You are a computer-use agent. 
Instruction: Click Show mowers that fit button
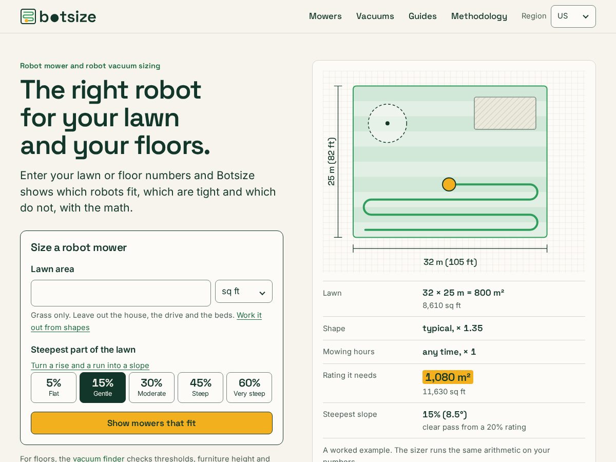(x=151, y=423)
